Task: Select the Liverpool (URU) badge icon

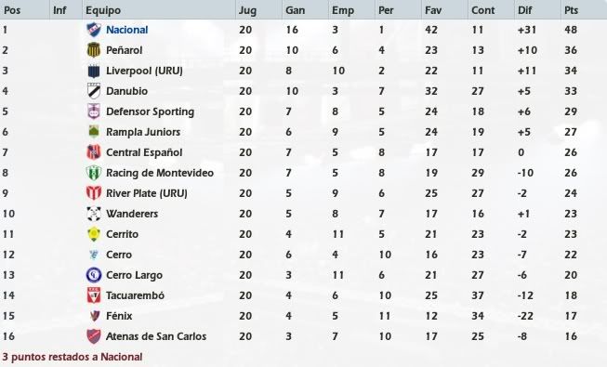Action: tap(94, 71)
